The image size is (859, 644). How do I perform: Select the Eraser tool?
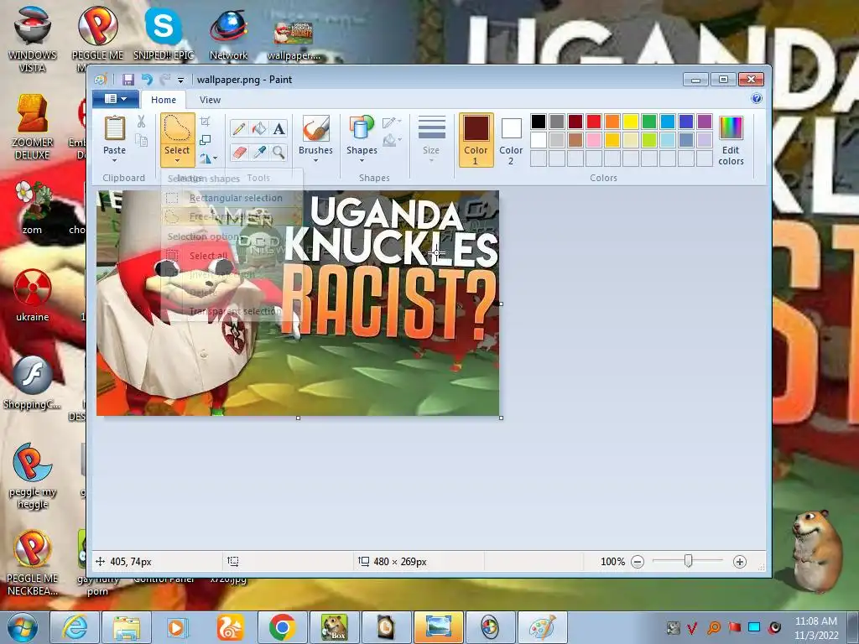click(x=239, y=152)
